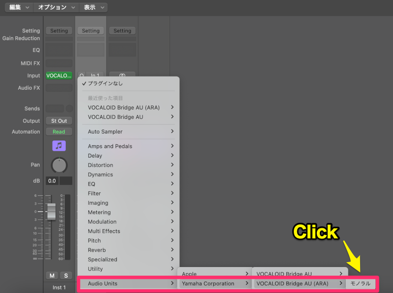The width and height of the screenshot is (393, 293).
Task: Open recent VOCALOID Bridge AU submenu
Action: pyautogui.click(x=128, y=117)
